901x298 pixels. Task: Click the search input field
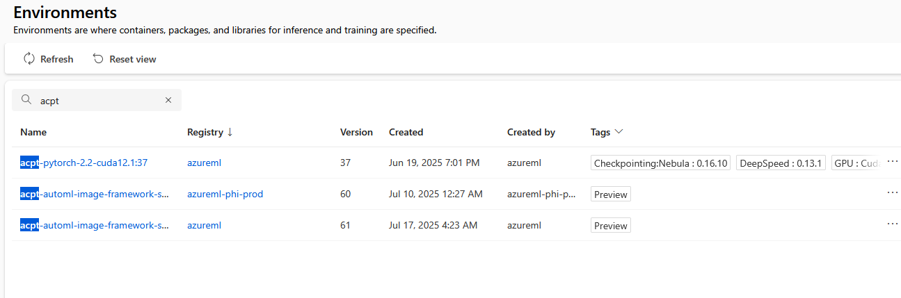[x=97, y=100]
